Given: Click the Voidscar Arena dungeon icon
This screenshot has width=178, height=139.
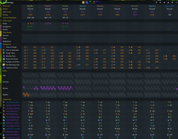Looking at the screenshot, I should click(x=4, y=68).
